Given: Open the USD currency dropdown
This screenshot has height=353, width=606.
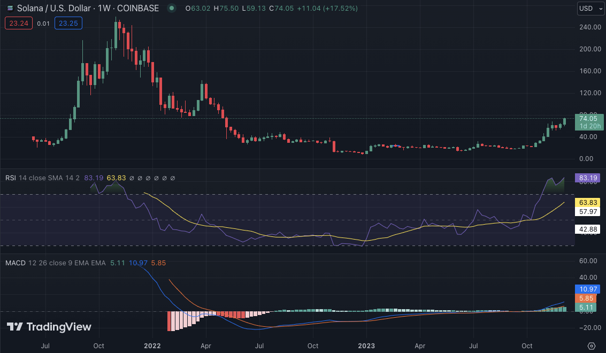Looking at the screenshot, I should pos(590,9).
